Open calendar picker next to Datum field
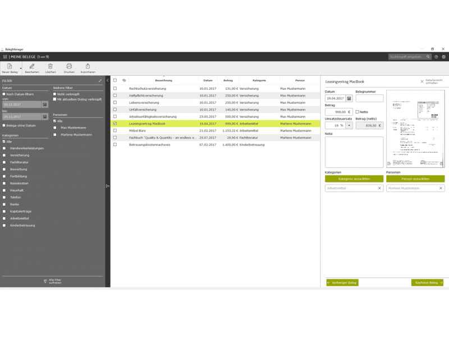This screenshot has height=337, width=449. [349, 98]
